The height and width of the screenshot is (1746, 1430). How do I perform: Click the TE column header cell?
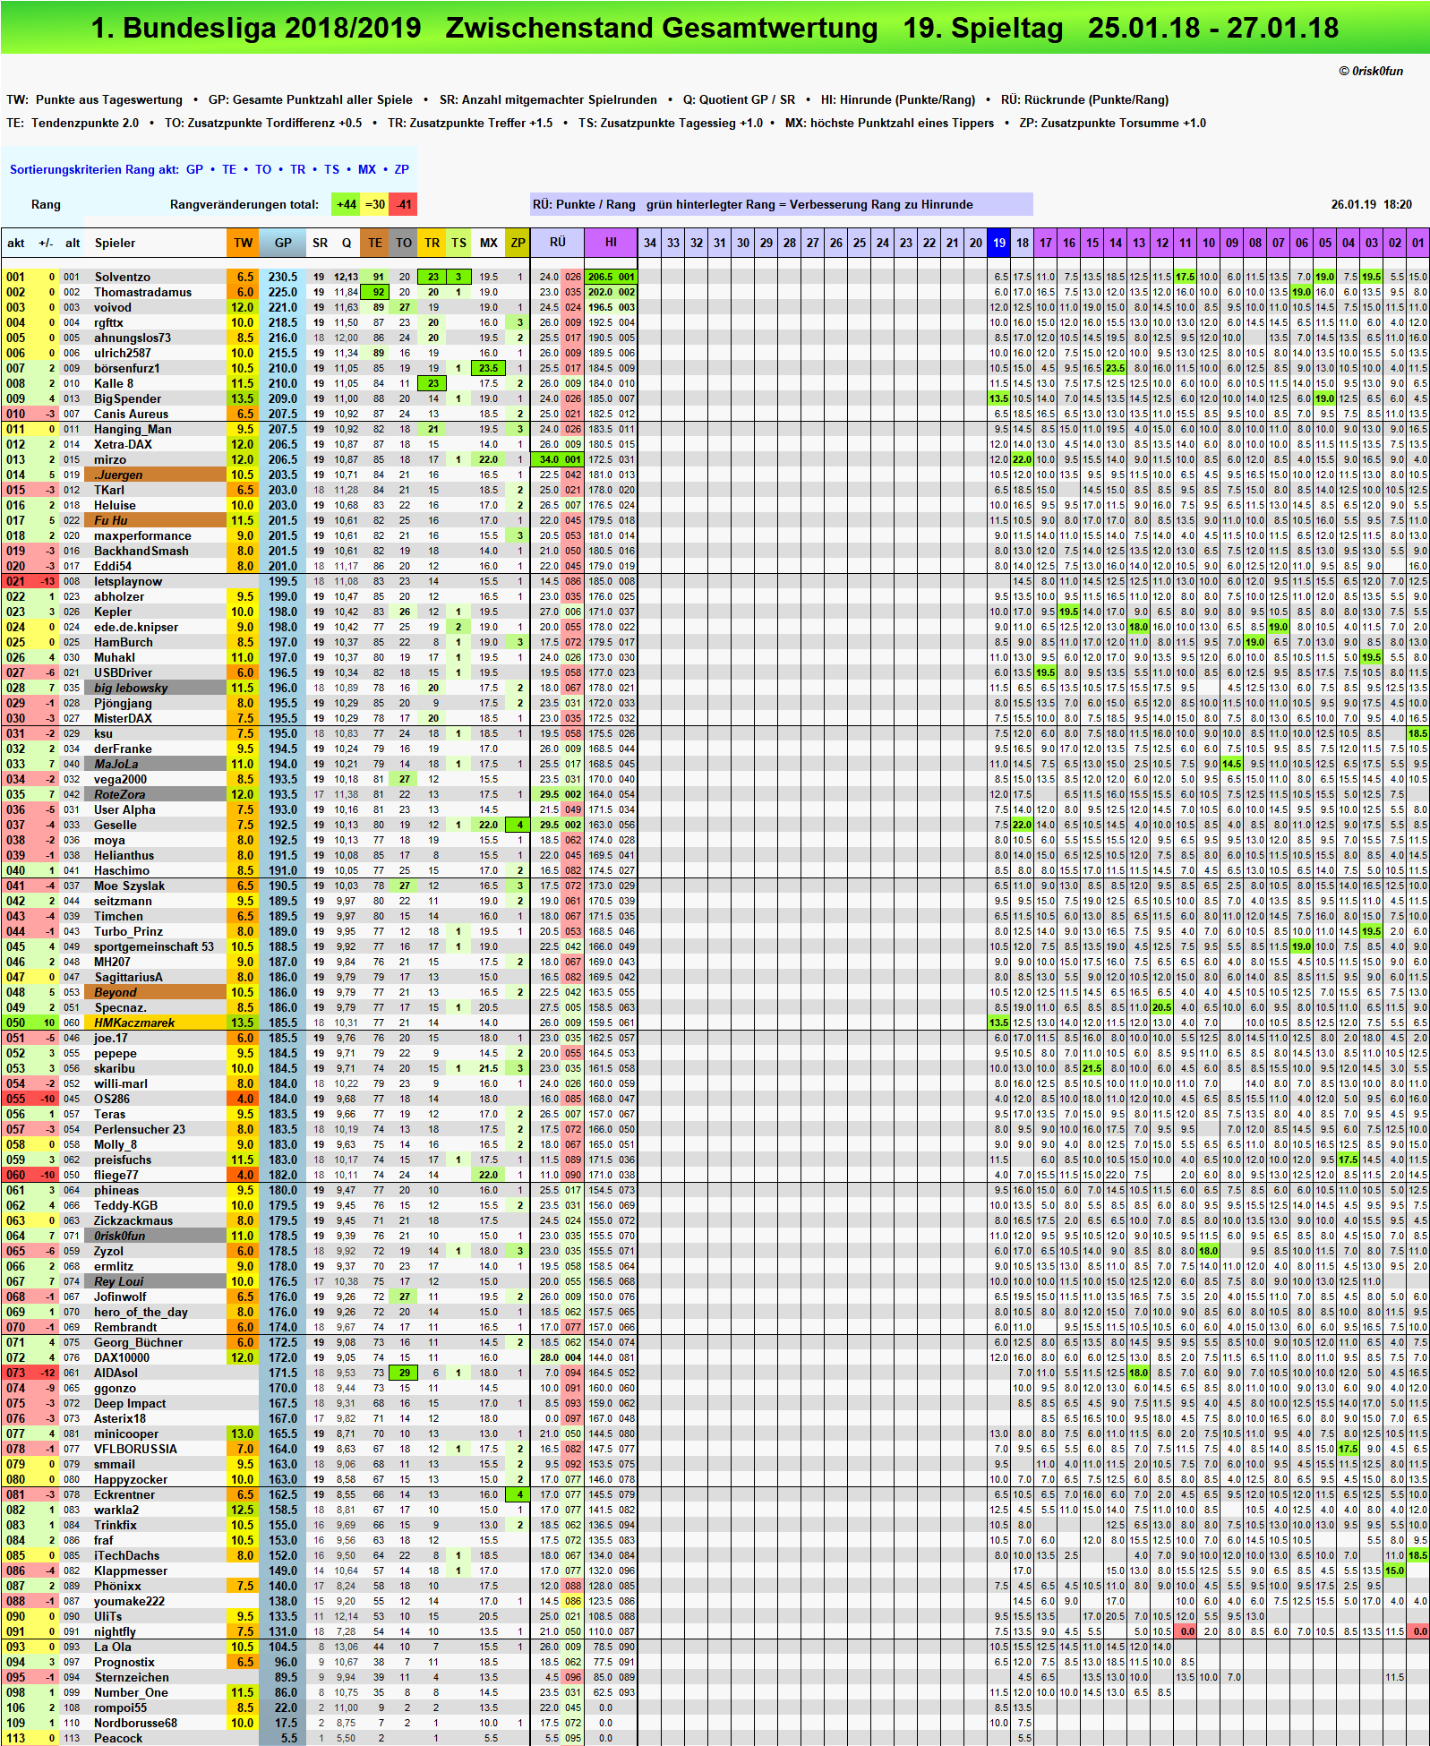coord(375,243)
